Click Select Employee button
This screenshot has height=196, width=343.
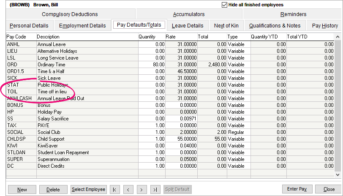click(x=88, y=189)
